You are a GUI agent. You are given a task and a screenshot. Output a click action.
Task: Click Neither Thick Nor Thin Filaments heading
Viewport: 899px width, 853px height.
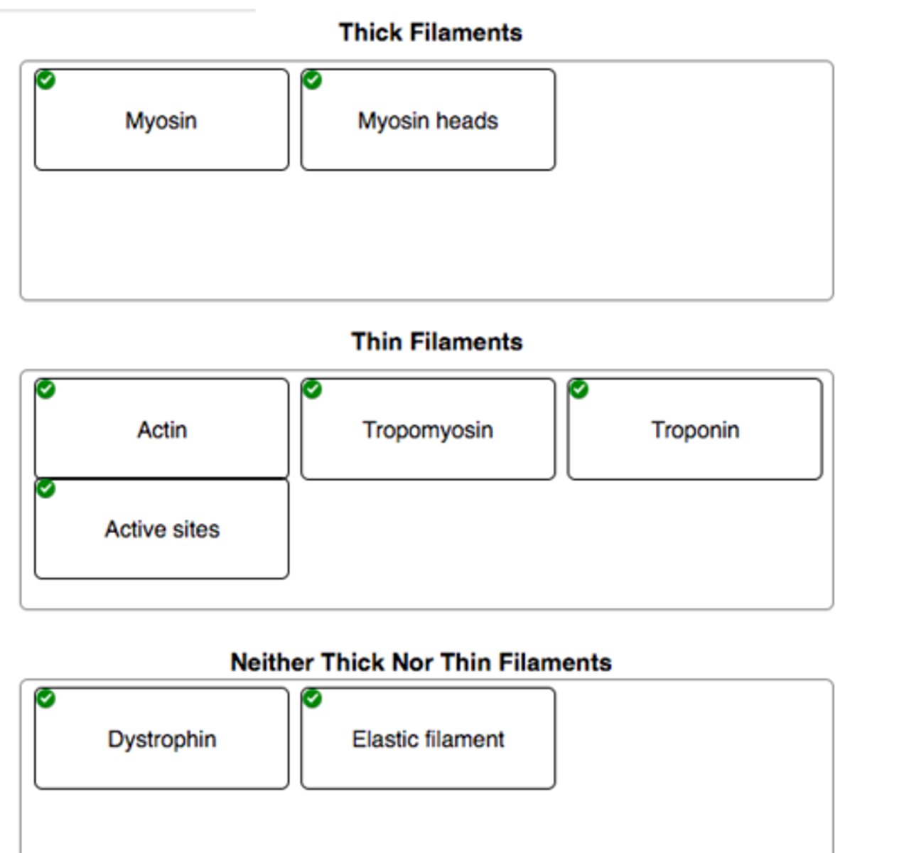pos(421,662)
